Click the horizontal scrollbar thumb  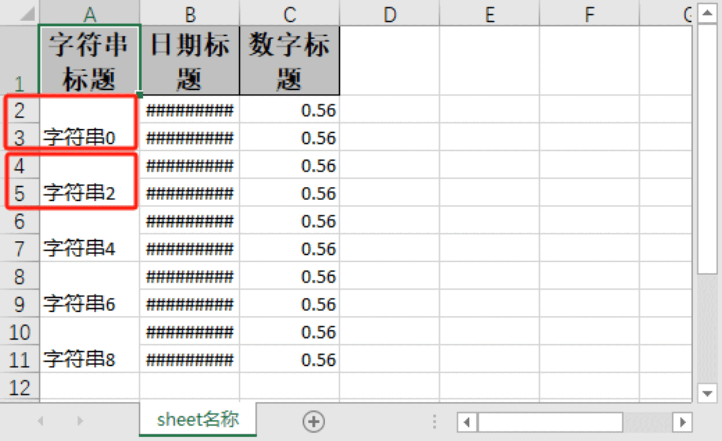coord(550,423)
